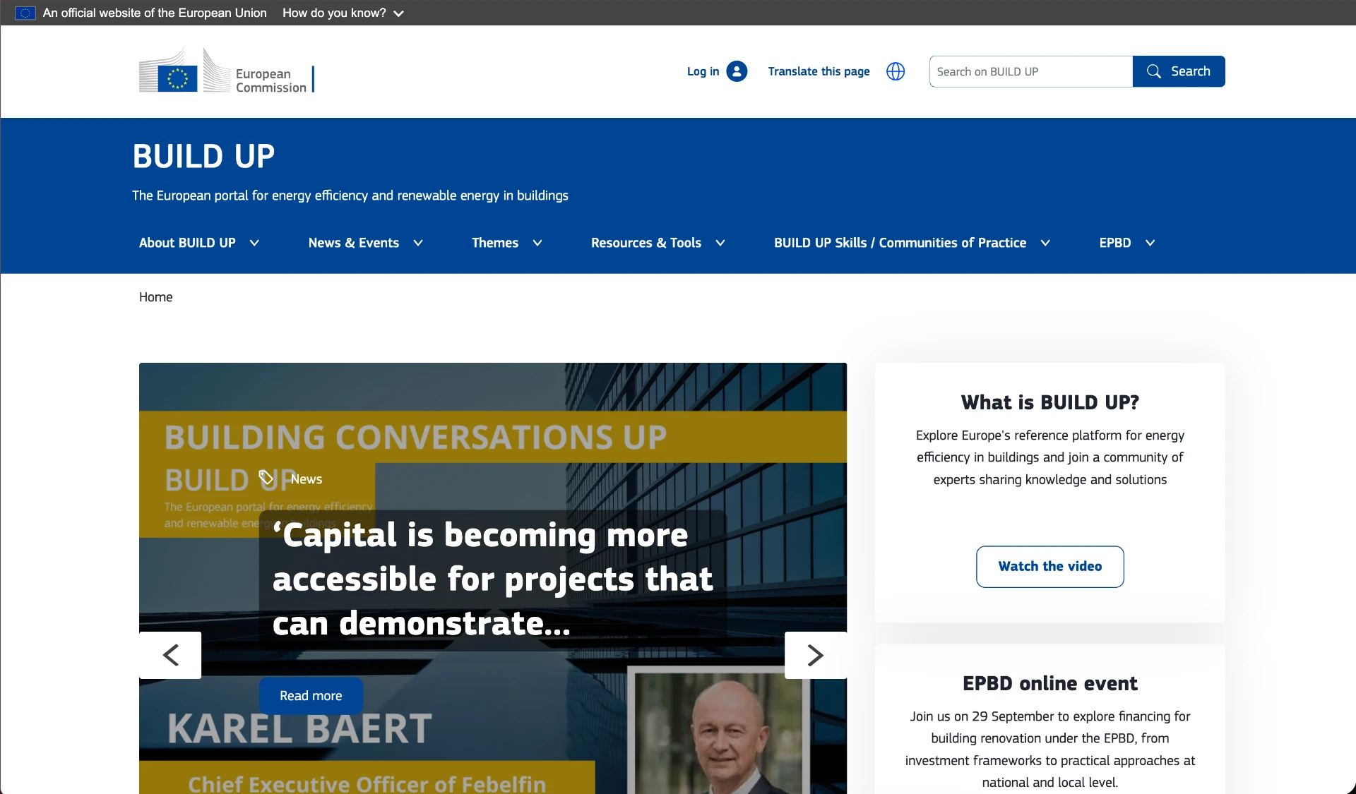Open the Themes menu

[495, 243]
